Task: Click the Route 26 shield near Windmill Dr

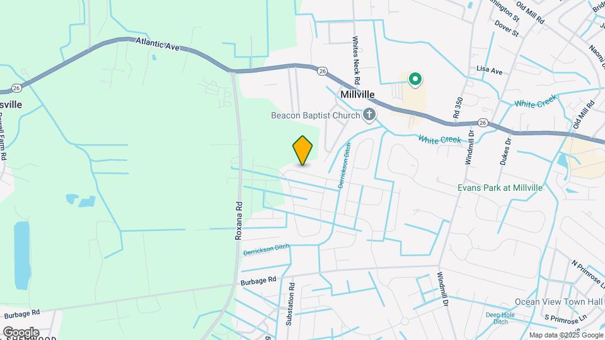Action: [483, 123]
